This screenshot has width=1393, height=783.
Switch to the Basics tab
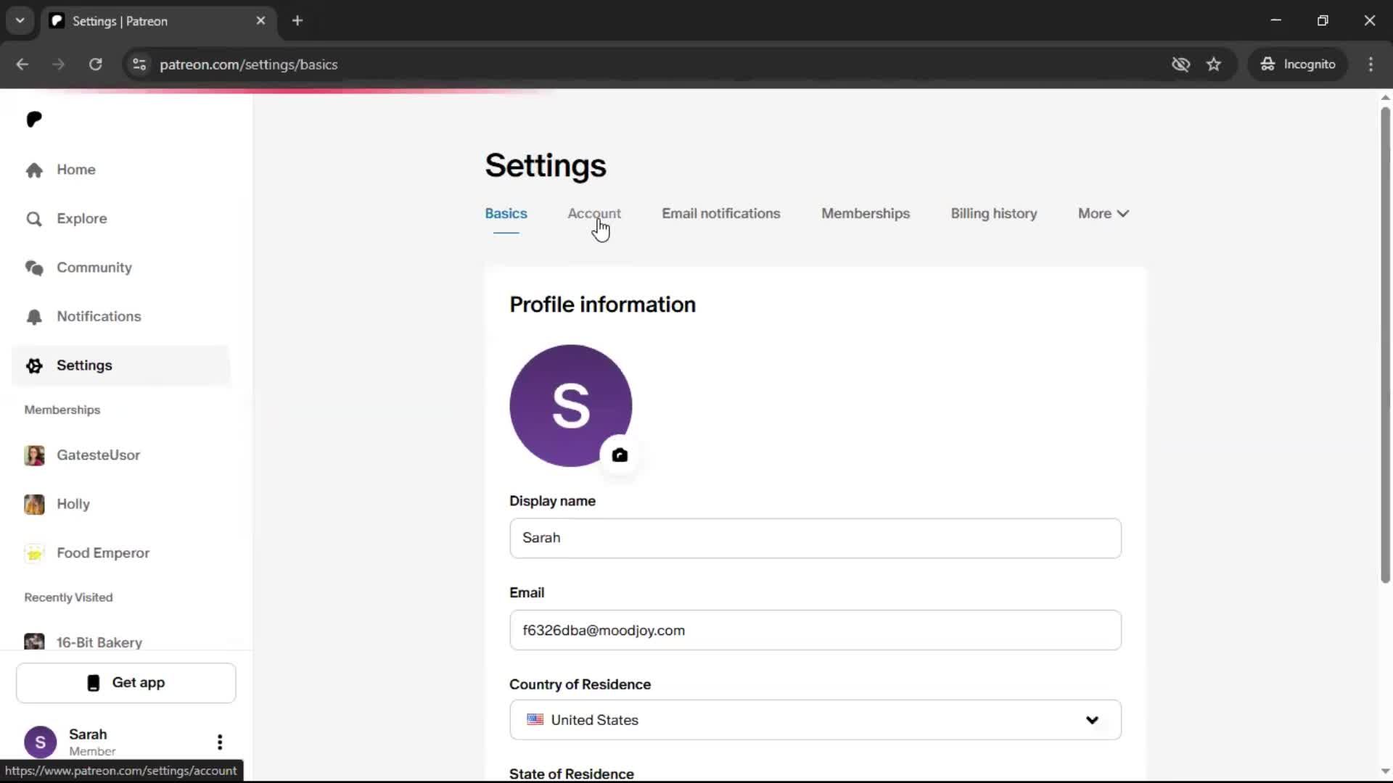point(506,214)
